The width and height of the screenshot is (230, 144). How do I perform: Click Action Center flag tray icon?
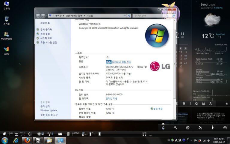(x=195, y=140)
